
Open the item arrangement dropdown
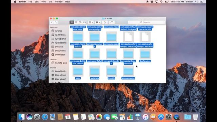click(91, 22)
